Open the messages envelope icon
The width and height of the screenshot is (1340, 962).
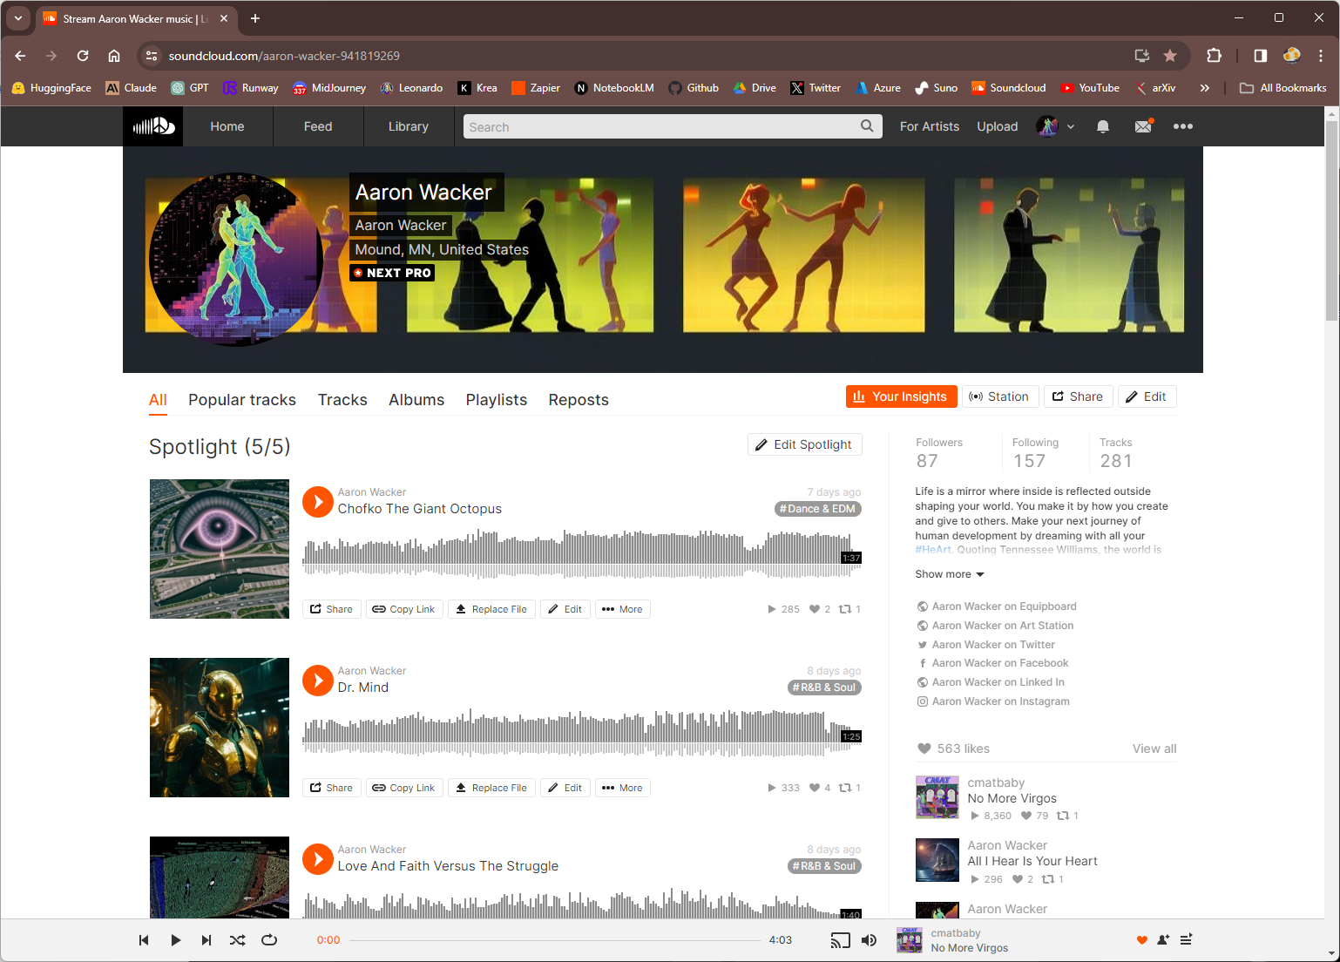[1144, 126]
